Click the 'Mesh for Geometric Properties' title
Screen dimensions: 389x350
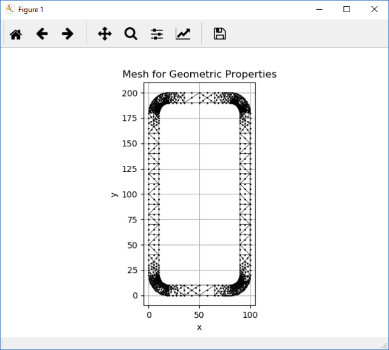[x=199, y=74]
